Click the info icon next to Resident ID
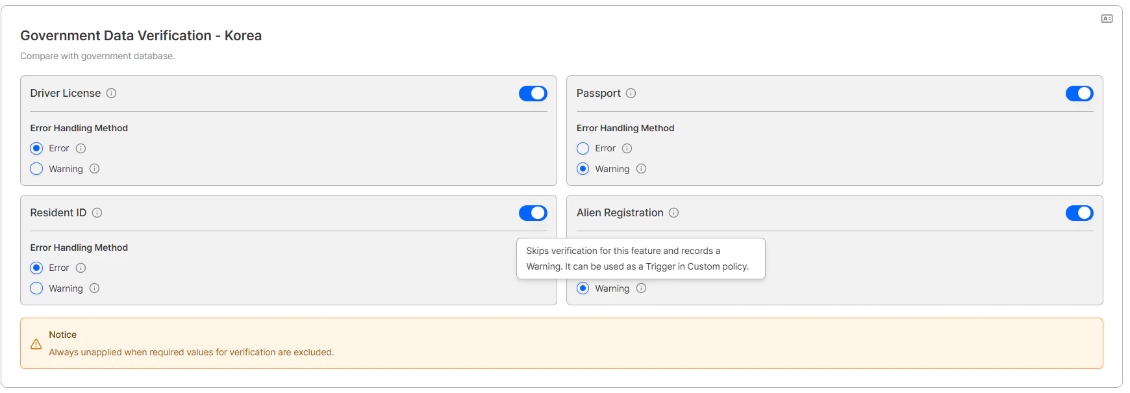 click(97, 213)
